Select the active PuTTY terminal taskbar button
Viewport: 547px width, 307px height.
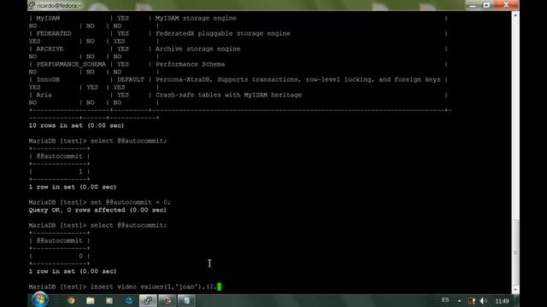[148, 300]
